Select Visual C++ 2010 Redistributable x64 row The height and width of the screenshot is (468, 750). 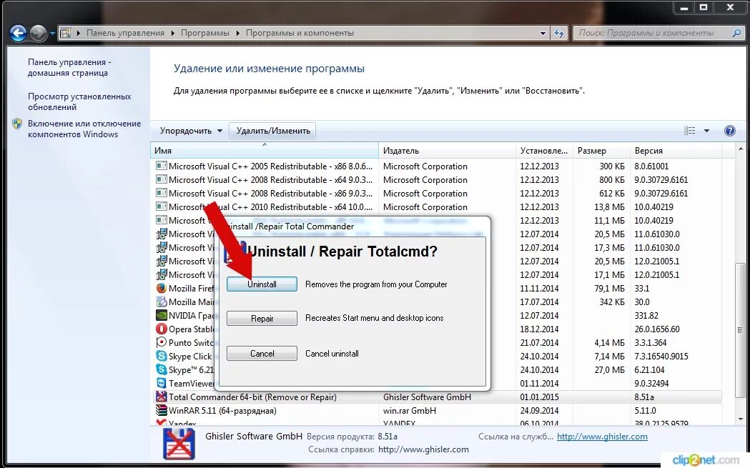tap(436, 207)
